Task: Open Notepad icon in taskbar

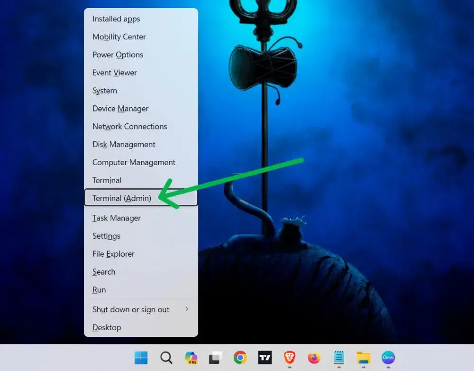Action: [339, 358]
